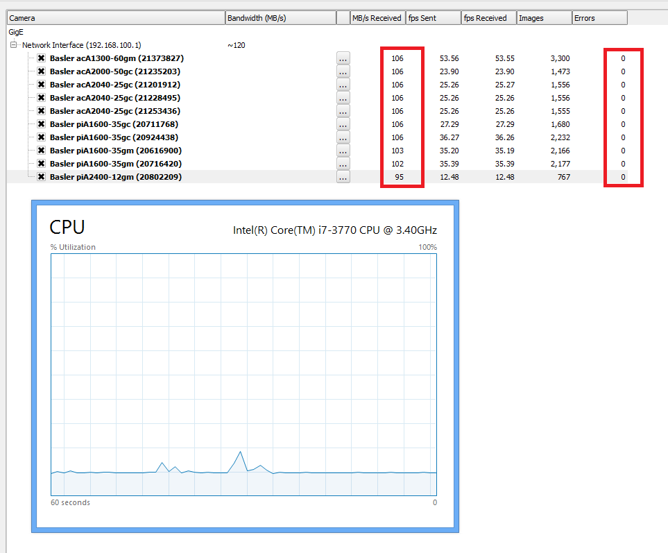Uncheck the Basler acA1300-60gm (21373827) checkbox
Screen dimensions: 668x553
tap(42, 58)
